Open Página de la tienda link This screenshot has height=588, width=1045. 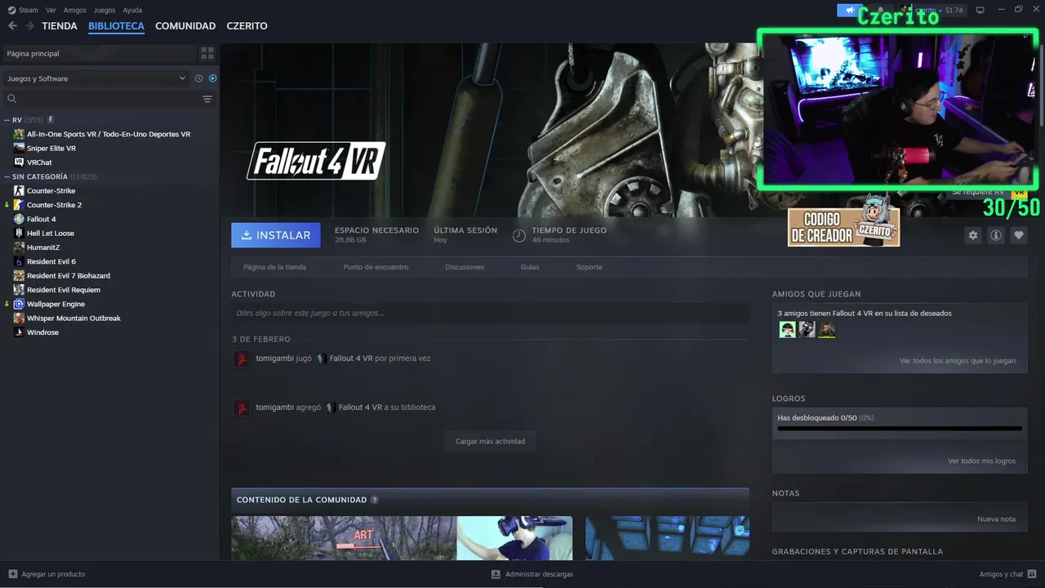(274, 267)
